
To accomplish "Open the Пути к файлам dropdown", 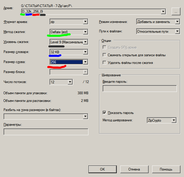I will click(x=158, y=32).
